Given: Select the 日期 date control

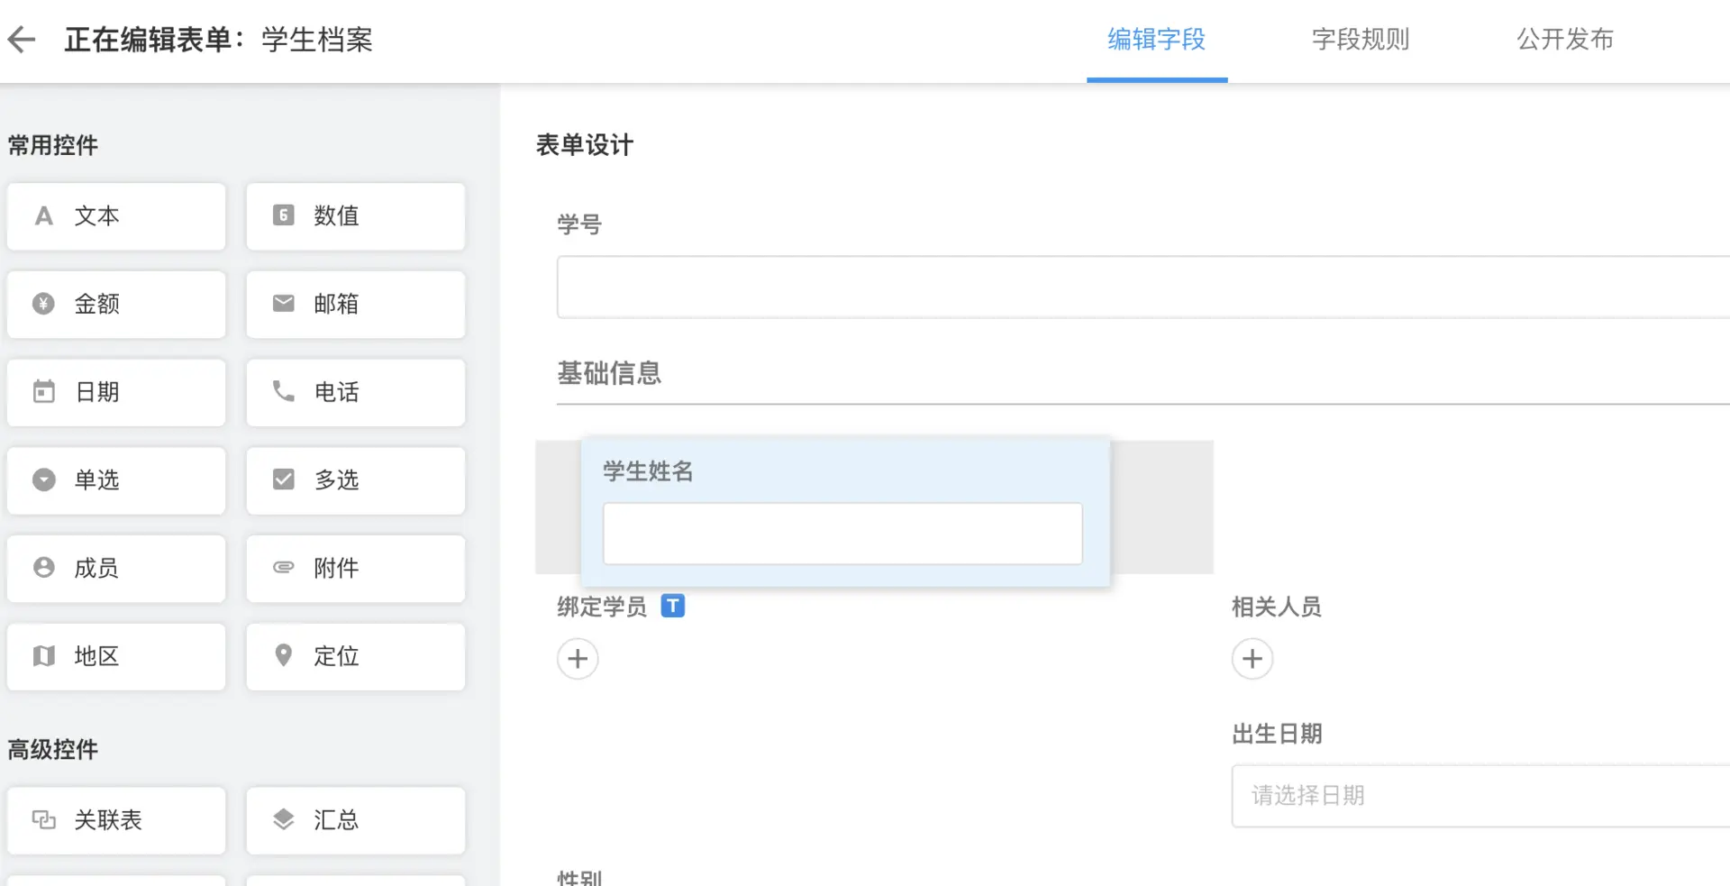Looking at the screenshot, I should [116, 392].
